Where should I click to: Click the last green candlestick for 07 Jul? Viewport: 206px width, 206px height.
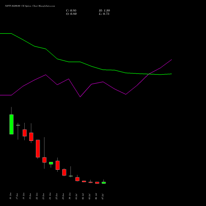pyautogui.click(x=104, y=183)
